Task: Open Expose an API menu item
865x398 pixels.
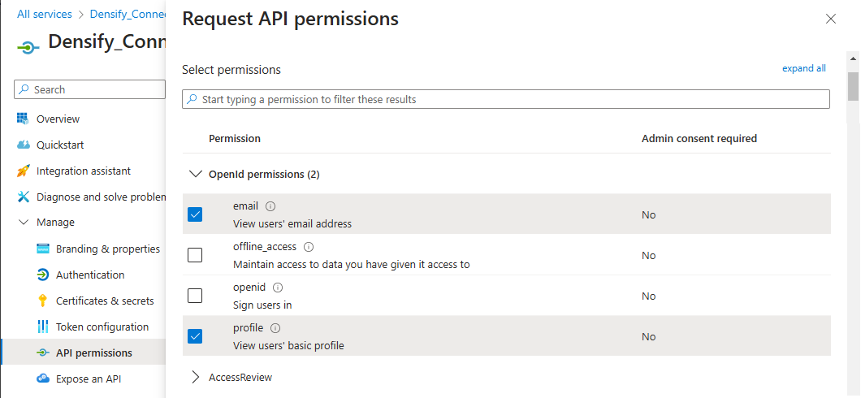Action: click(89, 379)
